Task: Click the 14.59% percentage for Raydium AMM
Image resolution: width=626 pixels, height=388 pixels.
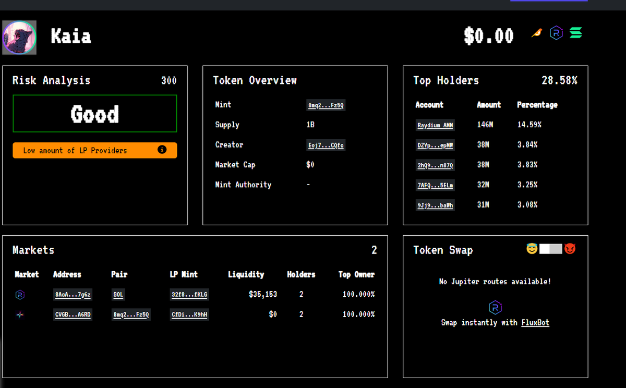Action: coord(529,125)
